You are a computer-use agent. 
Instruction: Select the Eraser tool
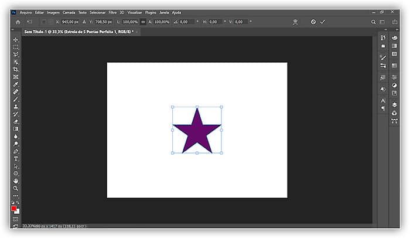tap(16, 121)
